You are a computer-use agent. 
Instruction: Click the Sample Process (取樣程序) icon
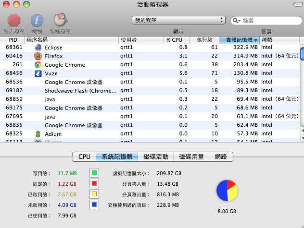tap(60, 20)
